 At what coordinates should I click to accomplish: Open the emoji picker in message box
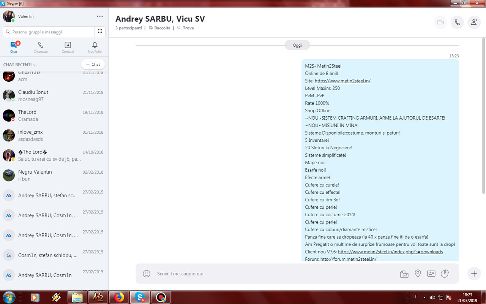click(147, 274)
